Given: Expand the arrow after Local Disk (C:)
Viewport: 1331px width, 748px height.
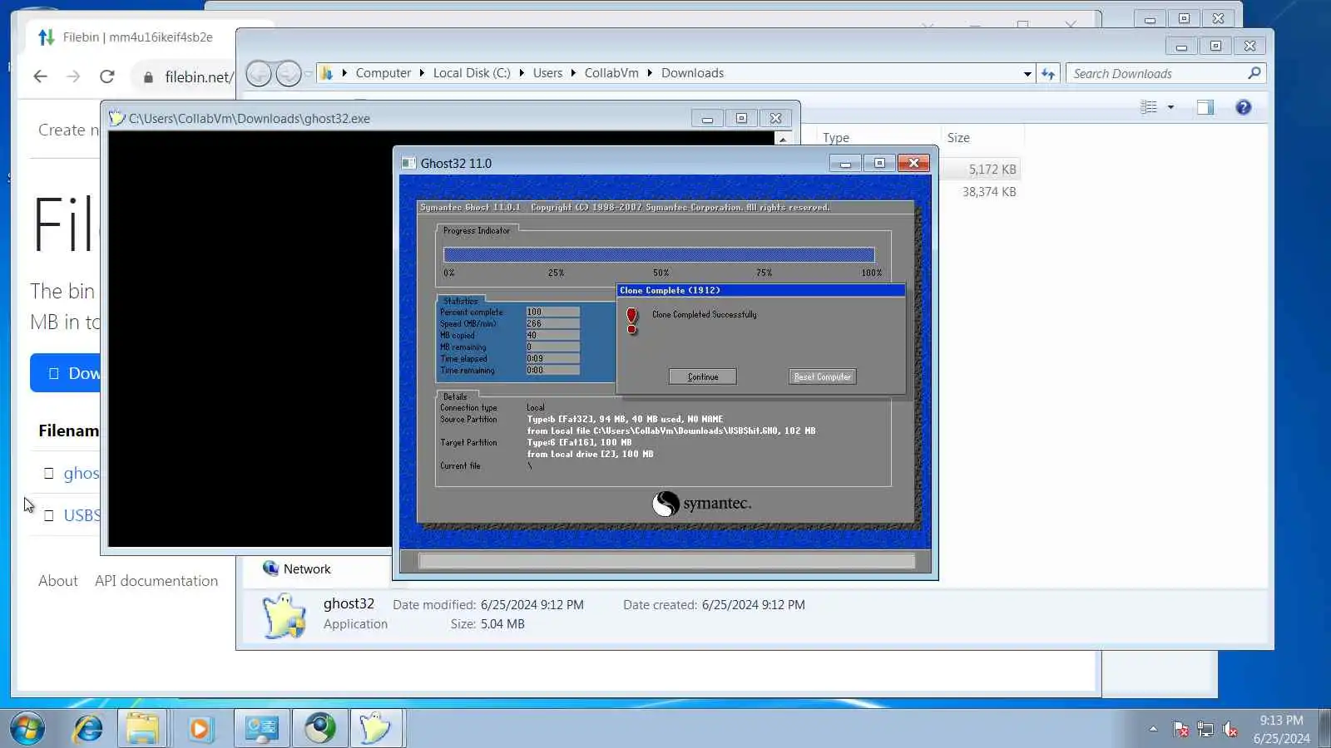Looking at the screenshot, I should coord(522,73).
